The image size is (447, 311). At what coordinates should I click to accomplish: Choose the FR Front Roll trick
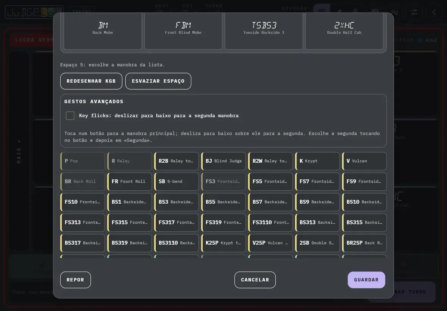[130, 181]
